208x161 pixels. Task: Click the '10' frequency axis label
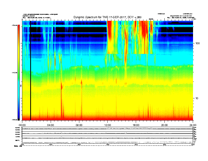coord(197,98)
